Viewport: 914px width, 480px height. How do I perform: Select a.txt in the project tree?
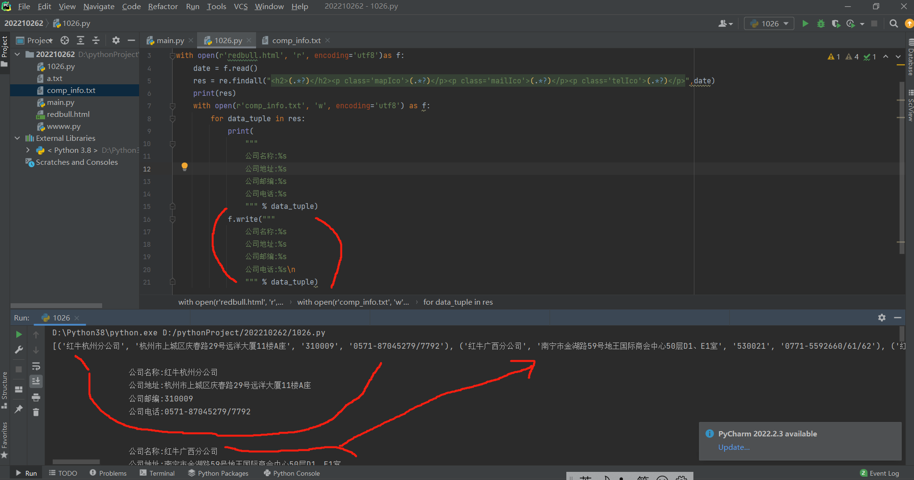pyautogui.click(x=54, y=78)
